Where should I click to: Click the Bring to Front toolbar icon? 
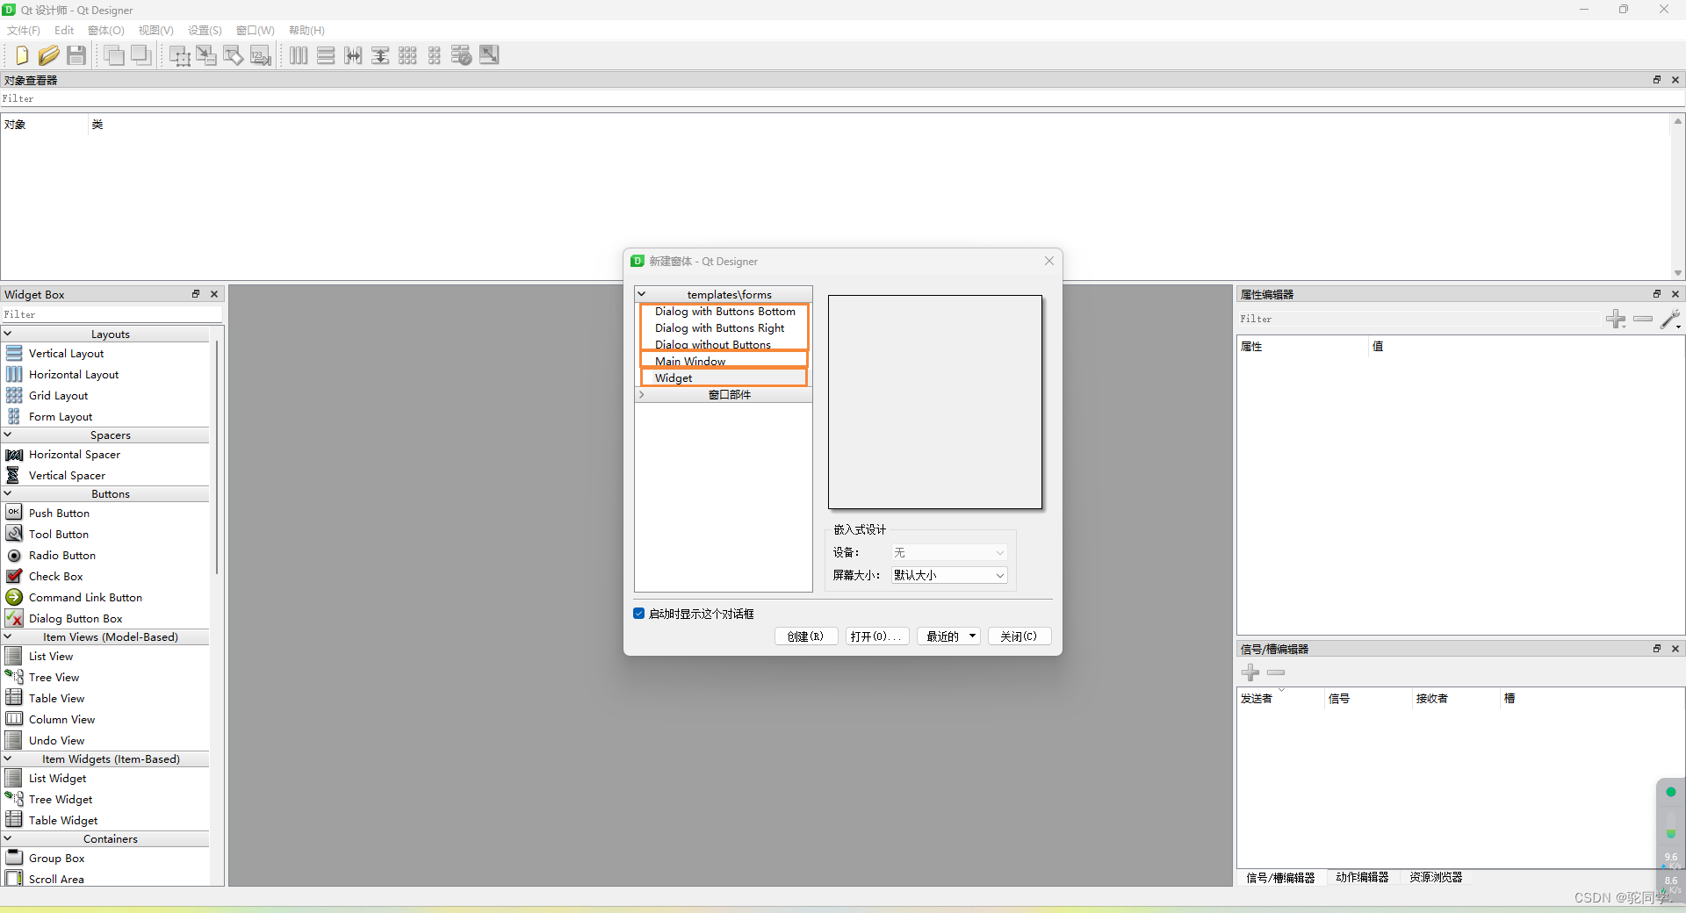(x=141, y=55)
